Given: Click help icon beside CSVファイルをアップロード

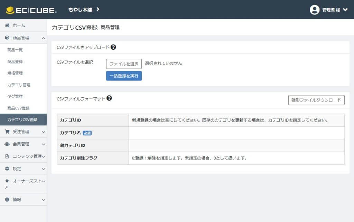Looking at the screenshot, I should tap(113, 47).
